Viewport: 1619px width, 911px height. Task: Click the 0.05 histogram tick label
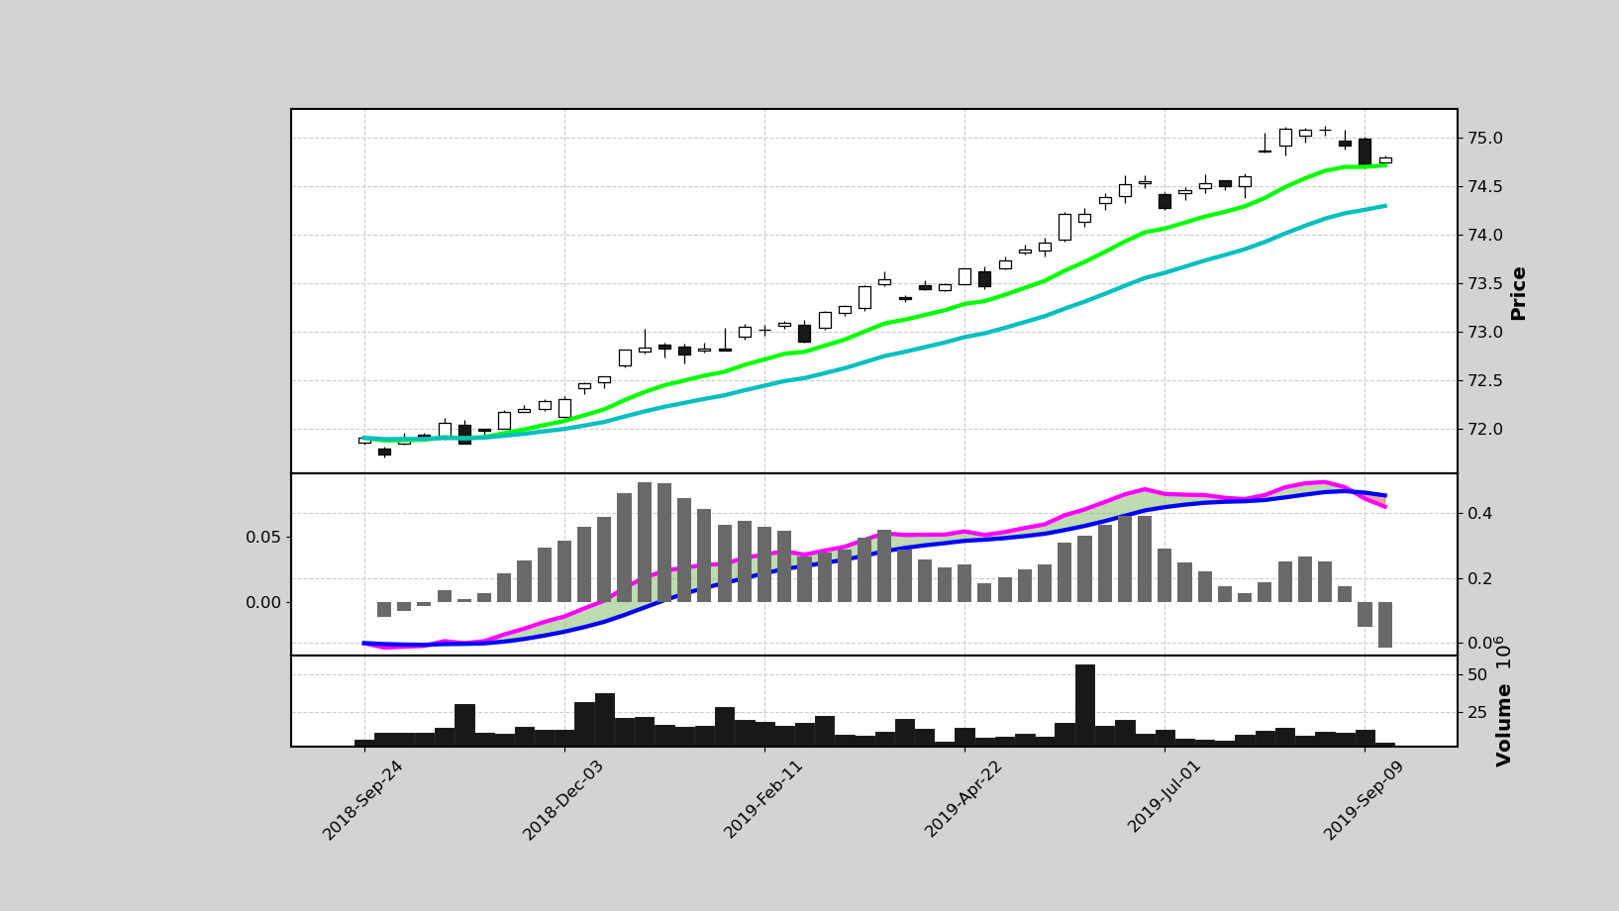(x=262, y=537)
